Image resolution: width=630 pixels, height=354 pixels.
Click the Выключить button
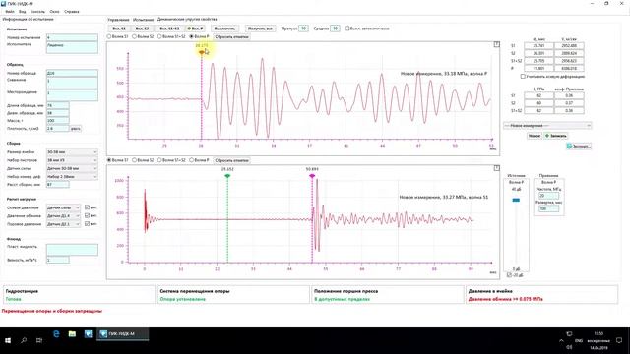[225, 29]
